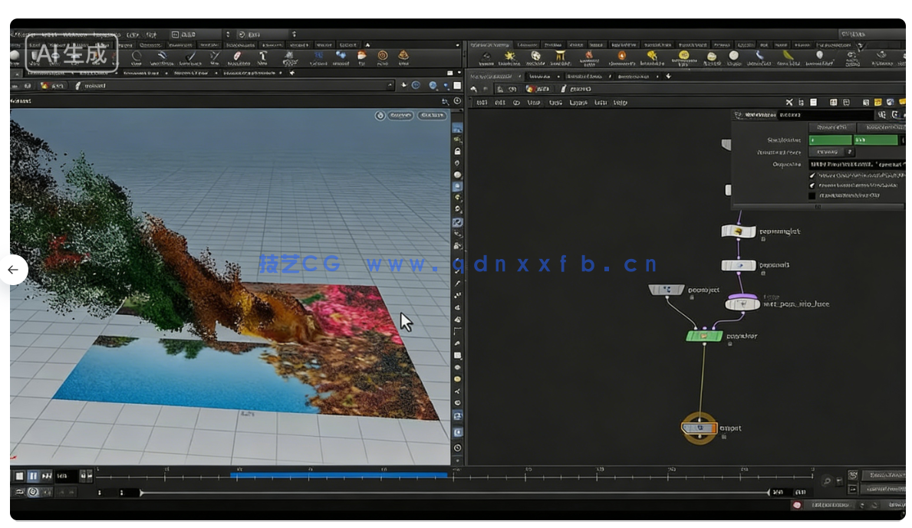
Task: Open the viewport path bar dropdown arrow
Action: point(390,86)
